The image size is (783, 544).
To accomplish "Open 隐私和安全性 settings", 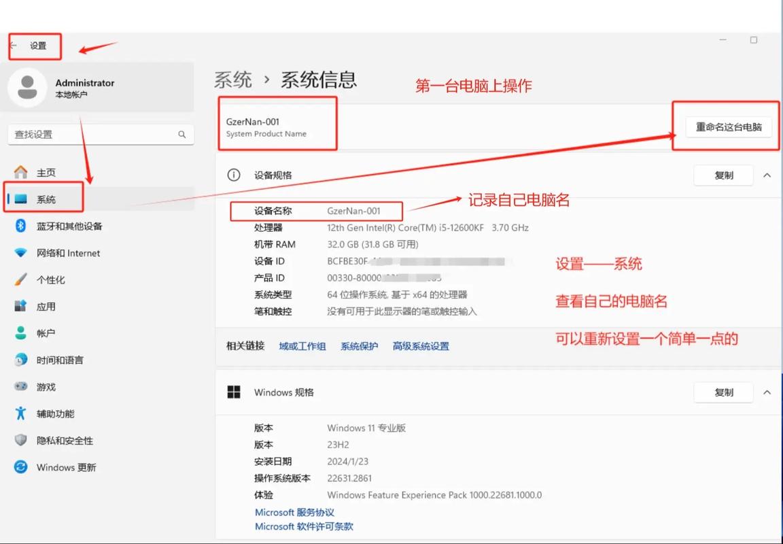I will [x=20, y=440].
